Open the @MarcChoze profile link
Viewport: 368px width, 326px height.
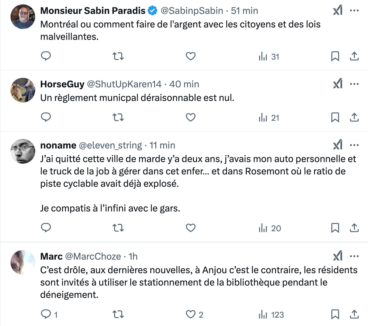(93, 256)
